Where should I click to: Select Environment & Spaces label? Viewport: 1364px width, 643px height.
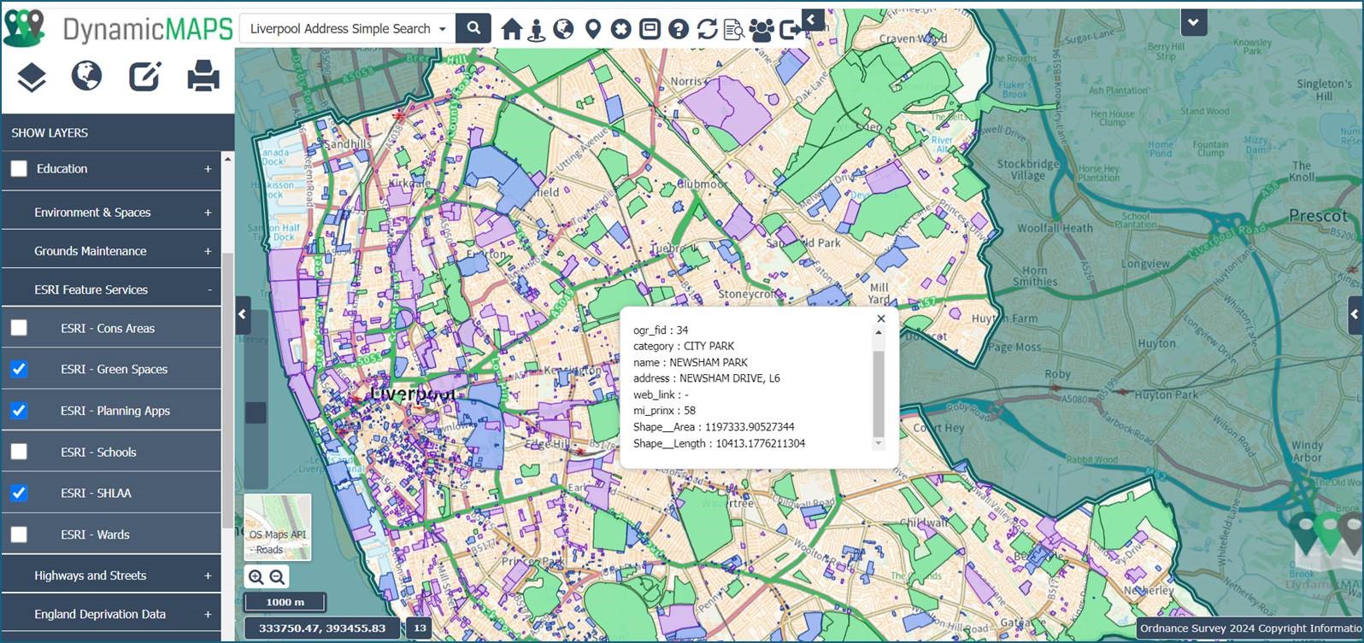92,213
